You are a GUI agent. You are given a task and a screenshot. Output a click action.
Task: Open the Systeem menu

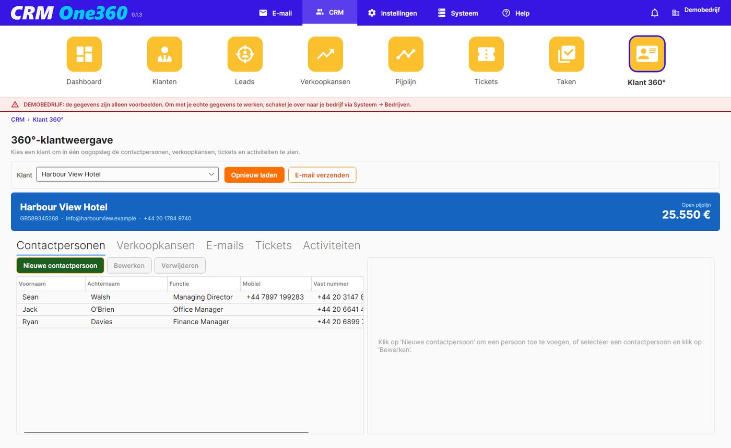click(458, 13)
